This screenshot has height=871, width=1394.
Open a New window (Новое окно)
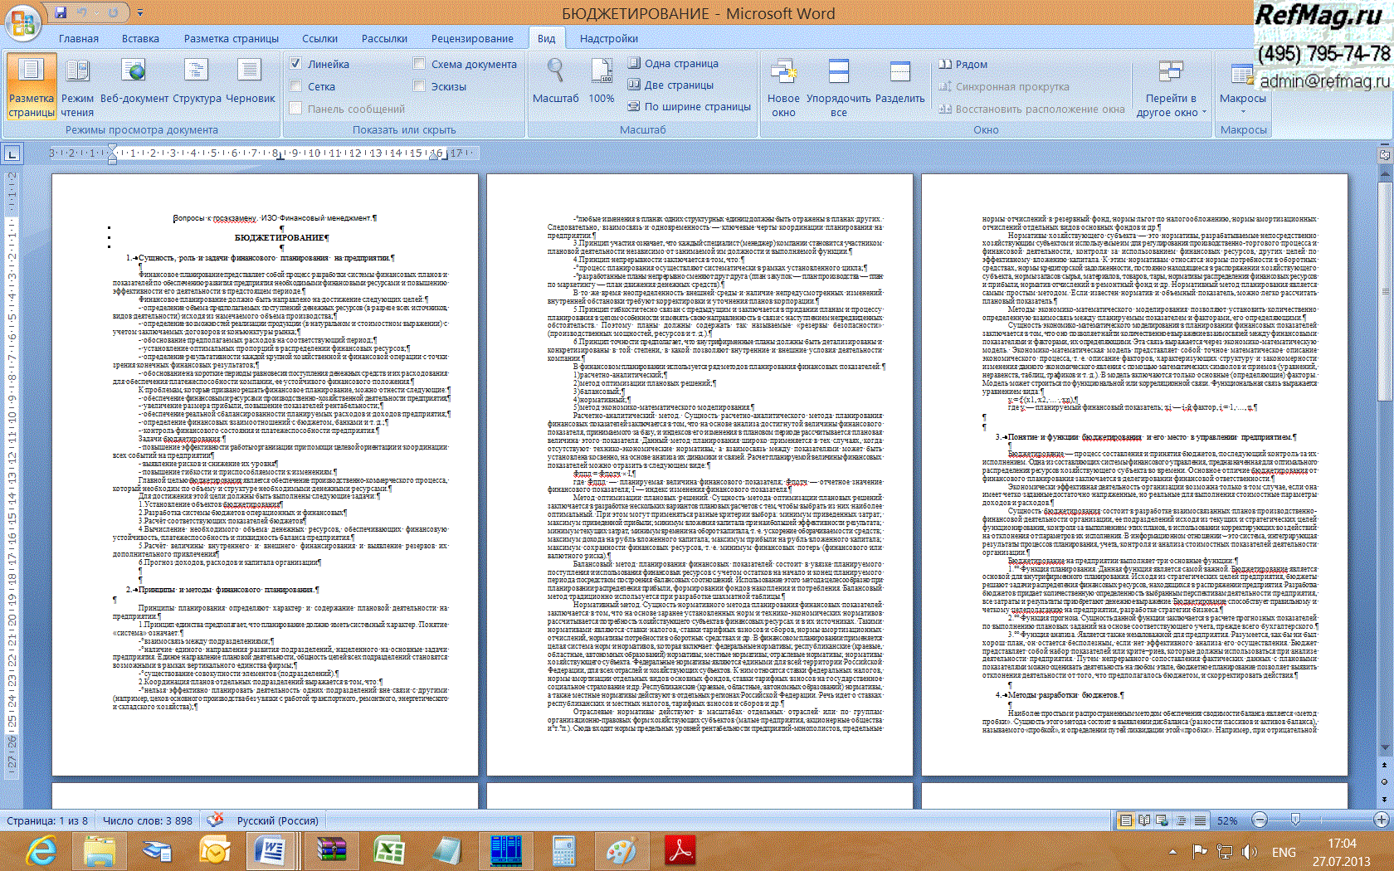[x=783, y=89]
